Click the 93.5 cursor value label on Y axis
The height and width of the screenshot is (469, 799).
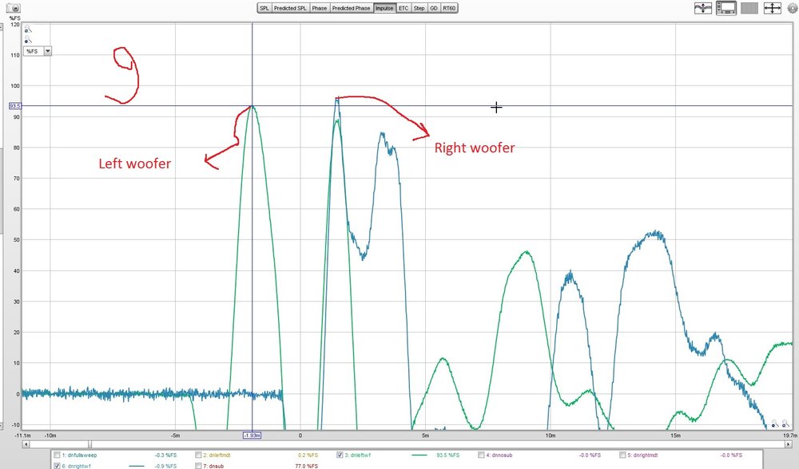(14, 106)
